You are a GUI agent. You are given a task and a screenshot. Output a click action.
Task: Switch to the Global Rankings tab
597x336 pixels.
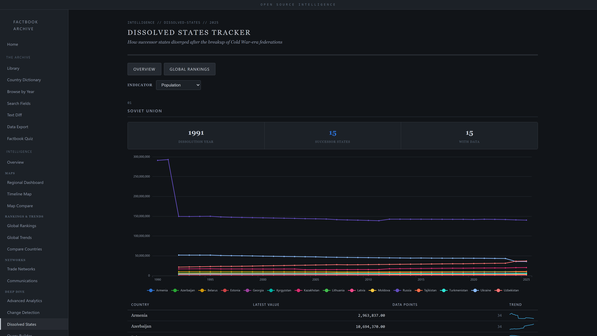pyautogui.click(x=190, y=69)
